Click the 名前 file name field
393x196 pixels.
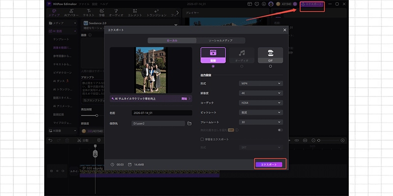[162, 113]
